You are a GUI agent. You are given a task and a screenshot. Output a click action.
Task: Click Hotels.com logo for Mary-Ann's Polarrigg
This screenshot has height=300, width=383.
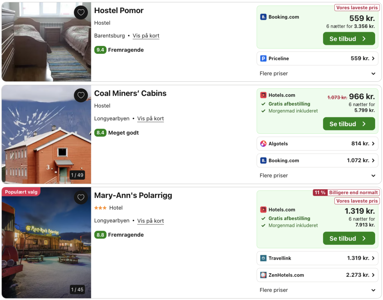(263, 210)
